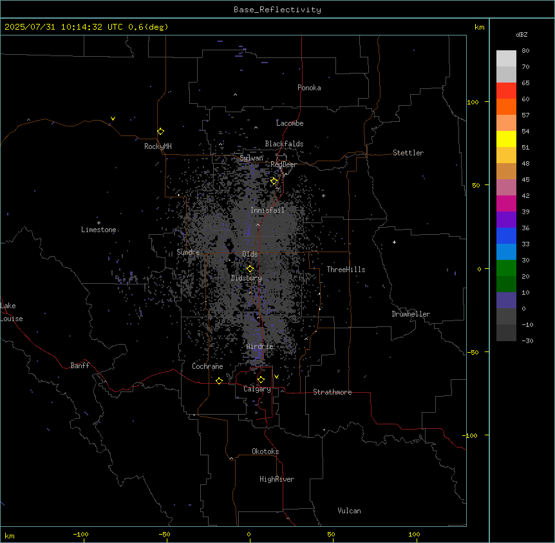Click the Drumheller label

click(411, 314)
